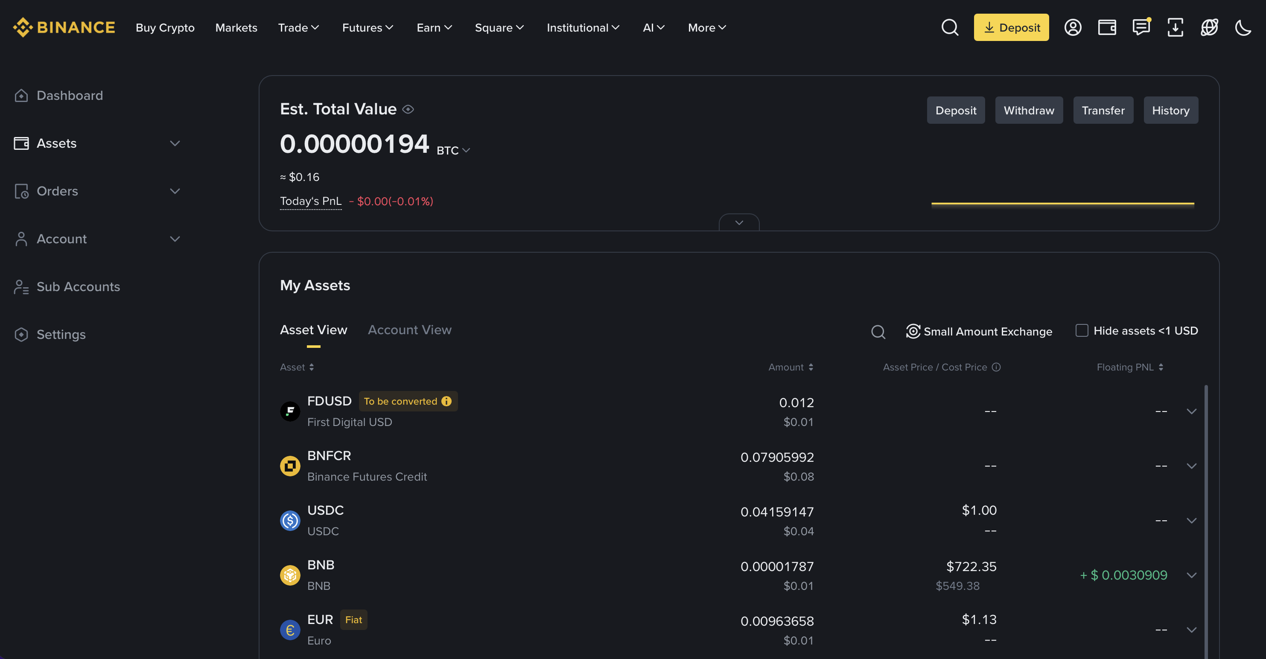Expand the total value panel chevron
This screenshot has height=659, width=1266.
739,223
